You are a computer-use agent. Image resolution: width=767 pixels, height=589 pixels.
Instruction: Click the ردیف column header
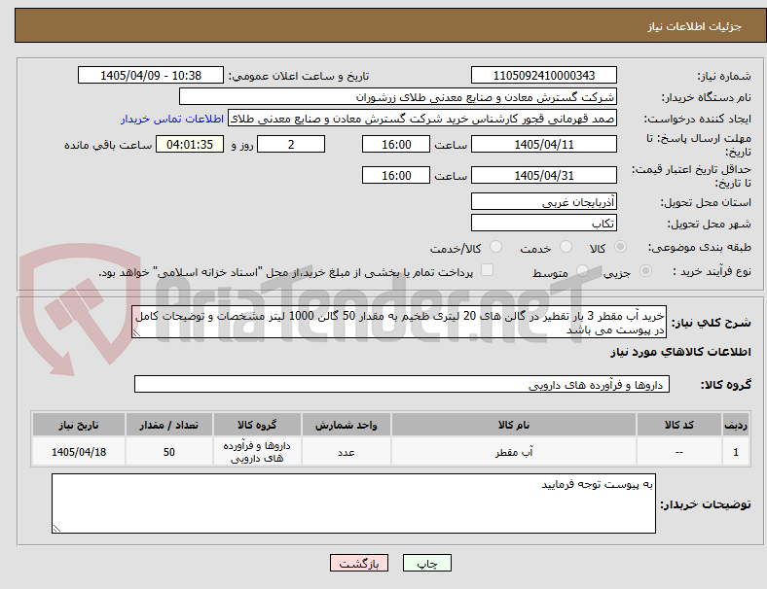pyautogui.click(x=736, y=425)
